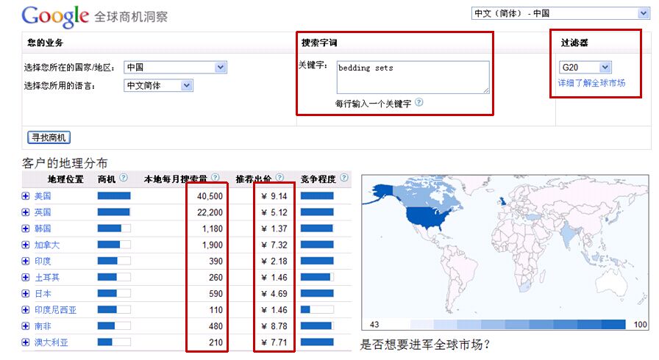Open the 印度 country link
The height and width of the screenshot is (360, 659).
[43, 261]
